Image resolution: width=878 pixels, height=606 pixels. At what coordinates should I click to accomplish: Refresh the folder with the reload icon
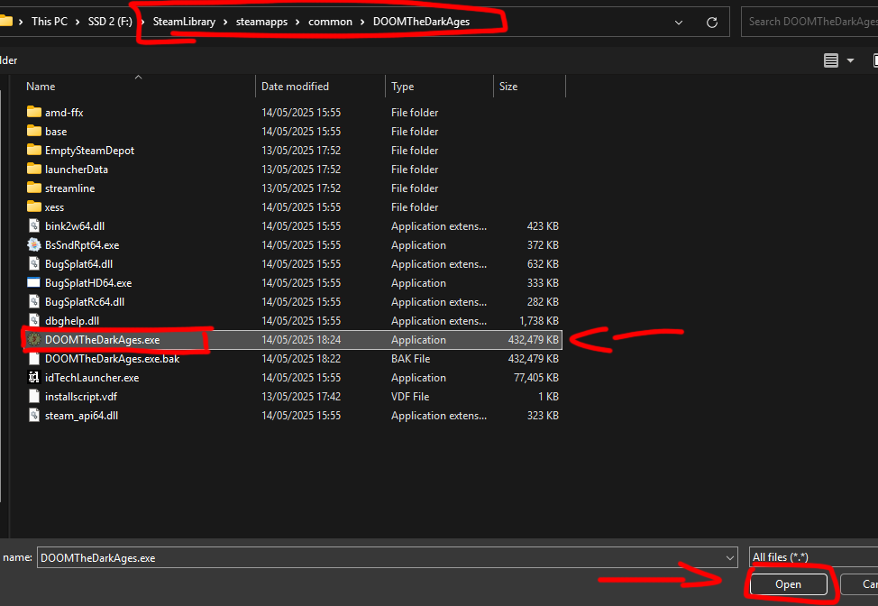pyautogui.click(x=712, y=23)
